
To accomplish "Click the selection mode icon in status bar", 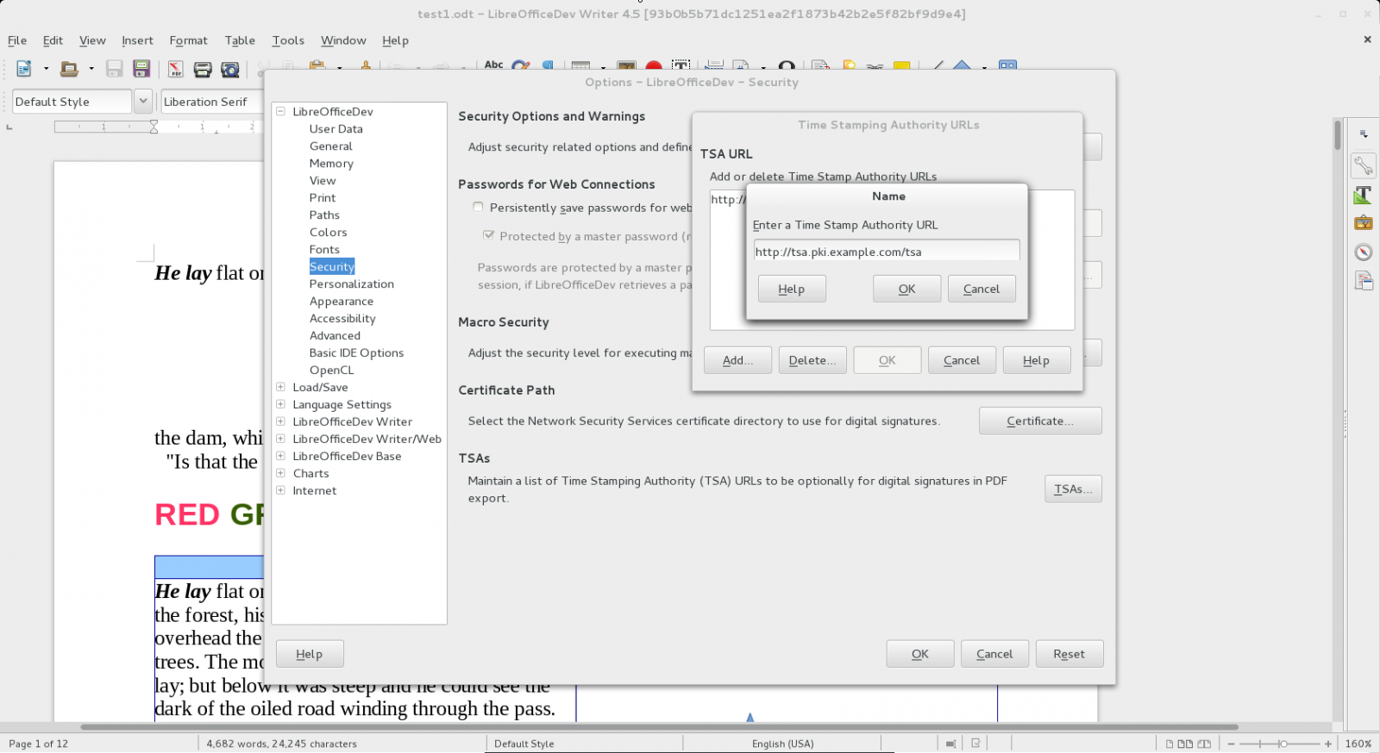I will click(x=950, y=744).
